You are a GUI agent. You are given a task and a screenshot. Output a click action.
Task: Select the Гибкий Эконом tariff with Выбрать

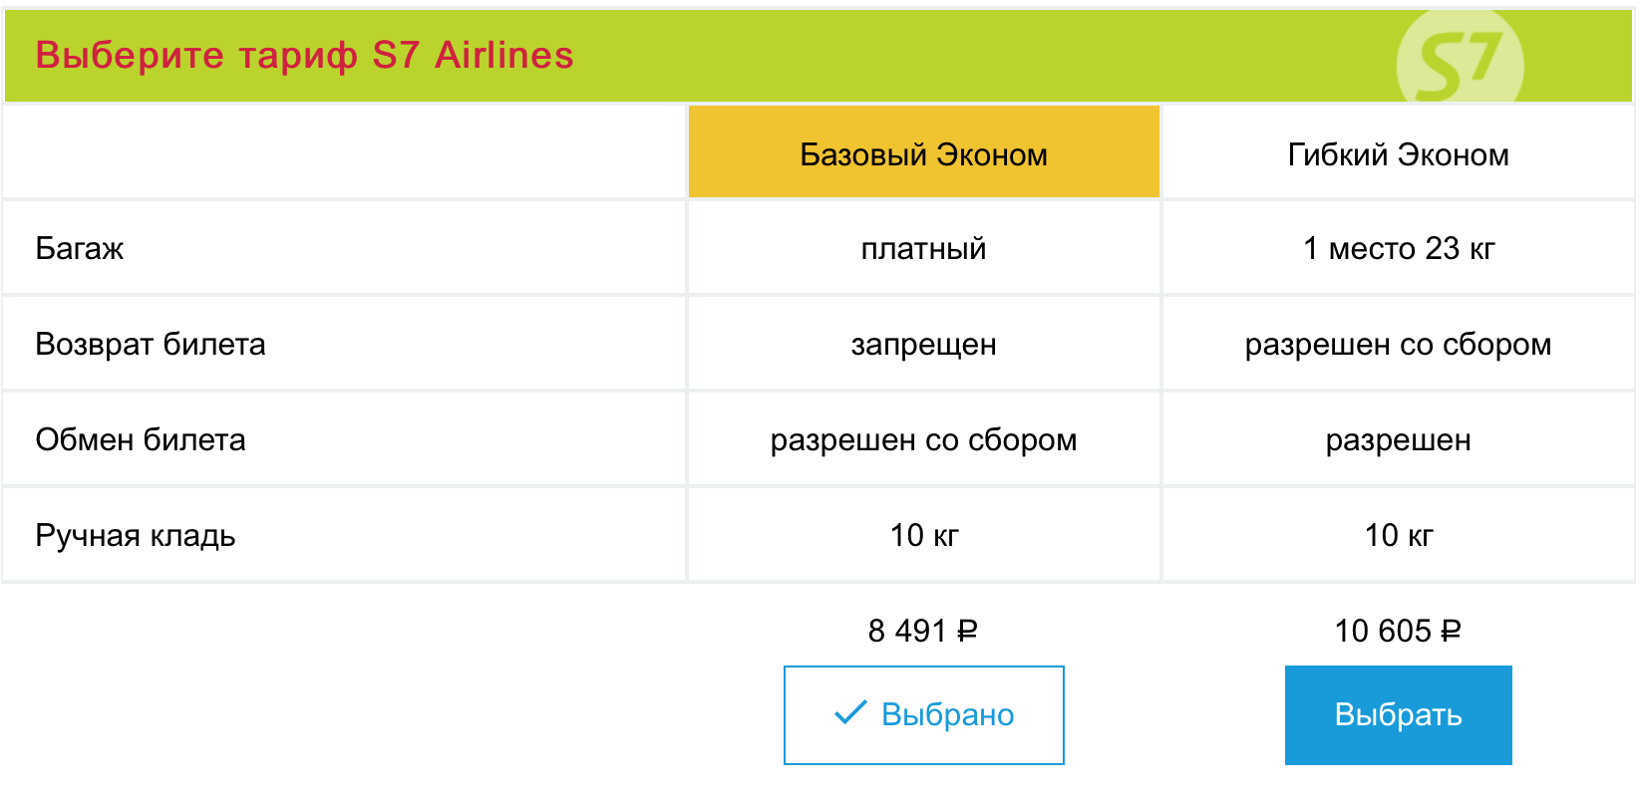coord(1398,715)
